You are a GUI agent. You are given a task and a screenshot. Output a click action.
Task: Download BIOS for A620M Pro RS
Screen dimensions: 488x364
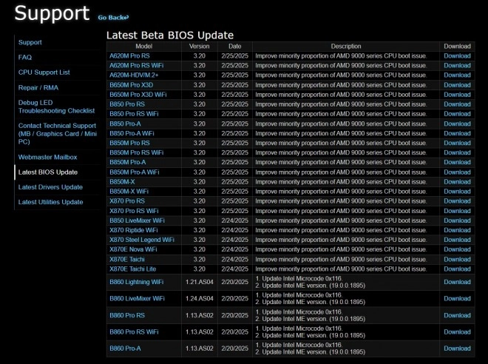457,56
